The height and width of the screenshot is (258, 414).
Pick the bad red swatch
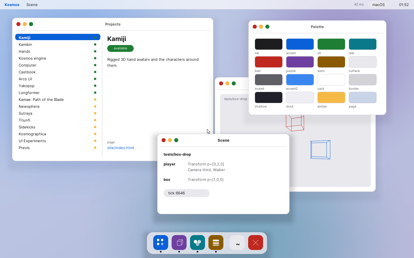point(269,62)
